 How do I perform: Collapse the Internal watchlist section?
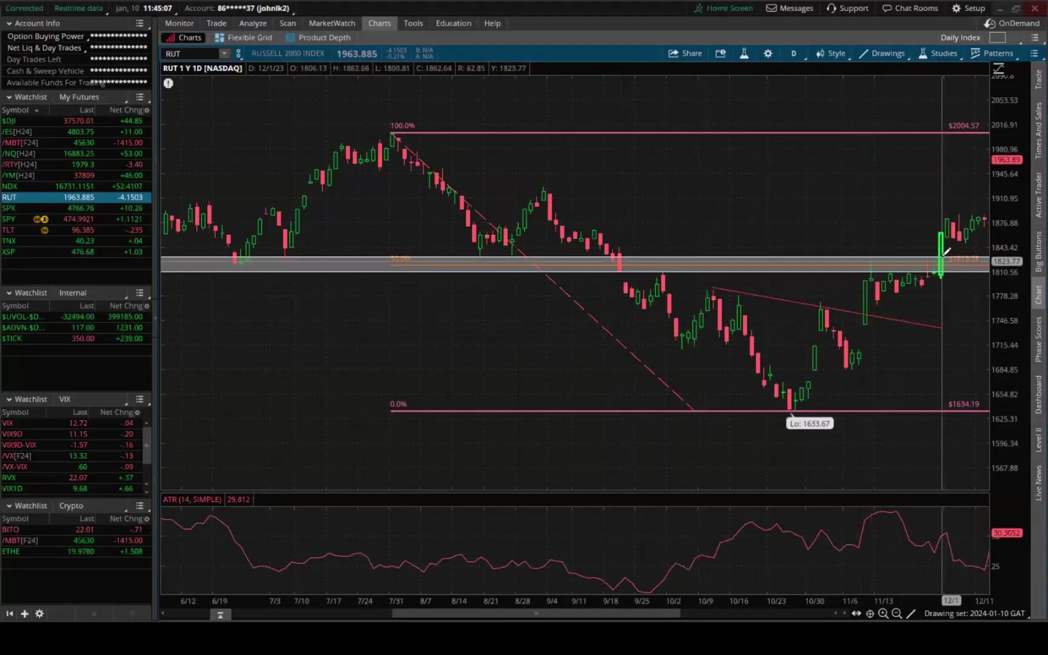click(9, 293)
